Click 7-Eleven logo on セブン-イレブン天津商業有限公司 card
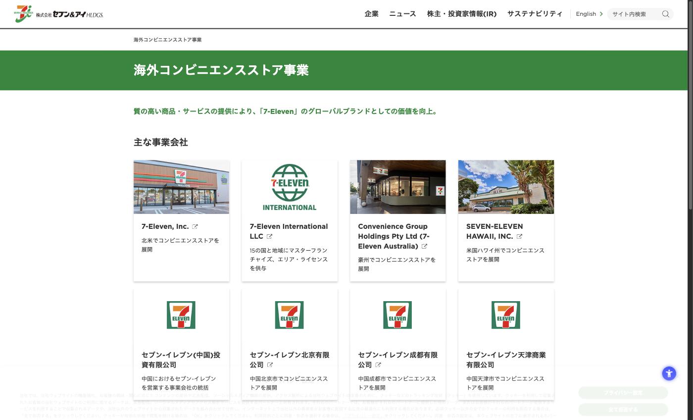 (506, 315)
